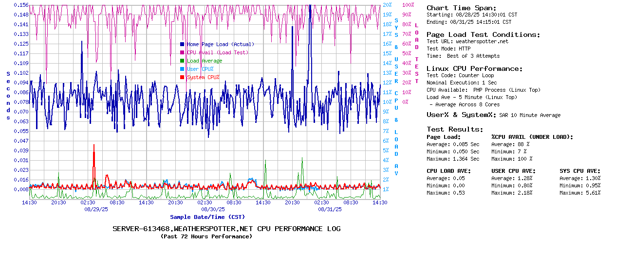Select the 08/30/25 date label on x-axis
The width and height of the screenshot is (633, 267).
pos(213,209)
